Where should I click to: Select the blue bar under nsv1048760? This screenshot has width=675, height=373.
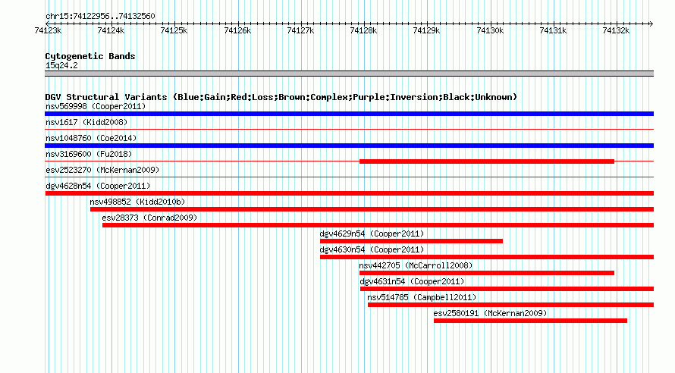pos(349,146)
